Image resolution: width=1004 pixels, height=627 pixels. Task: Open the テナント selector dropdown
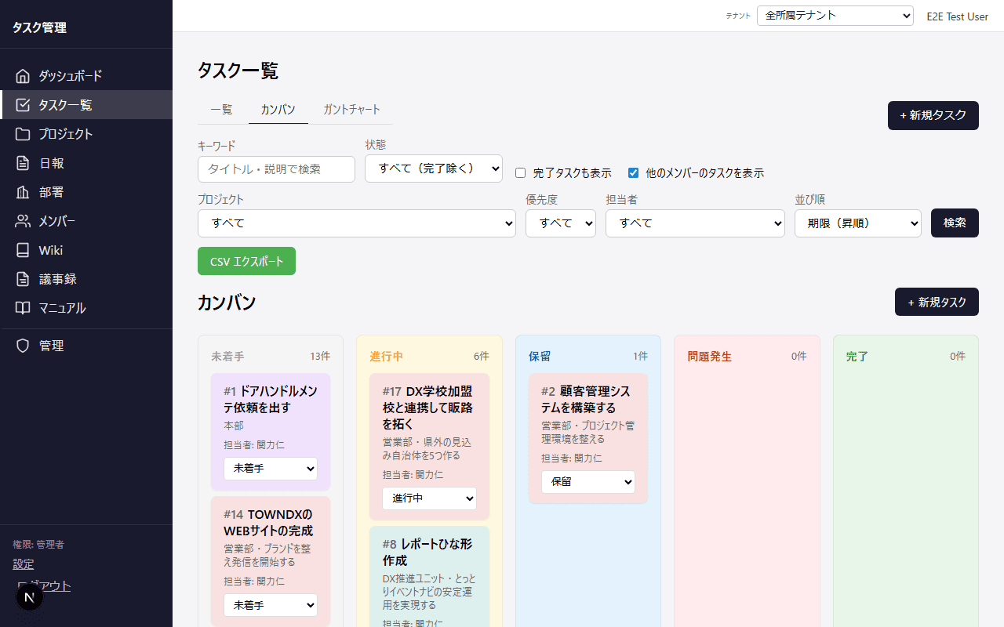click(x=835, y=15)
